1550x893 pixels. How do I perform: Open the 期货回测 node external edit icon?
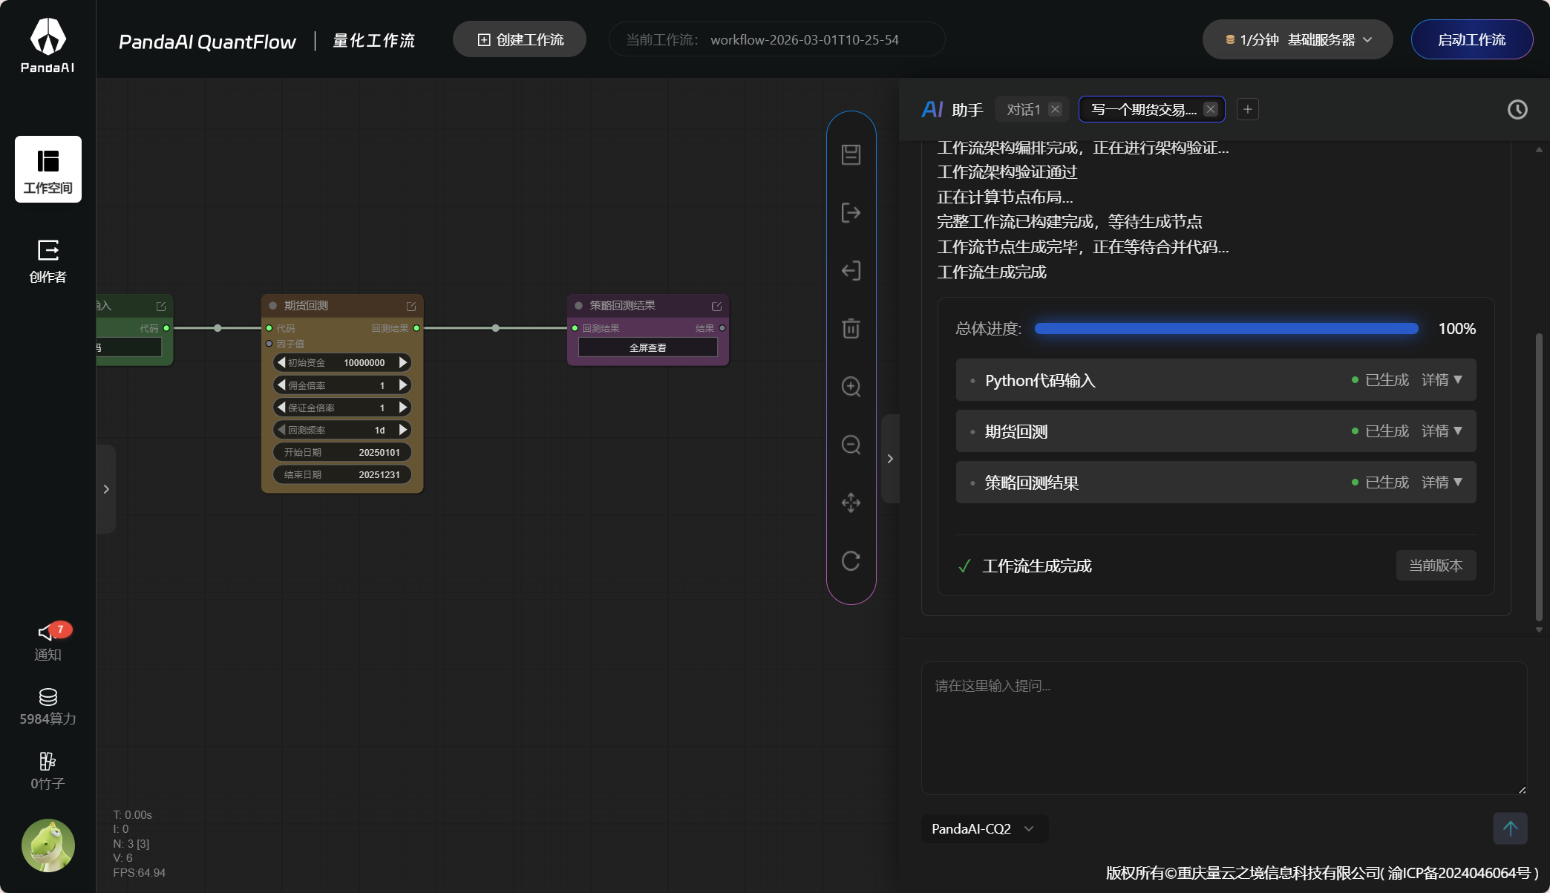411,307
